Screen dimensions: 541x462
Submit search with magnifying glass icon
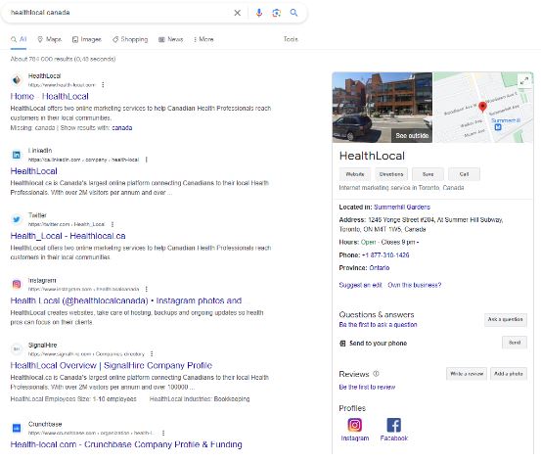[293, 13]
